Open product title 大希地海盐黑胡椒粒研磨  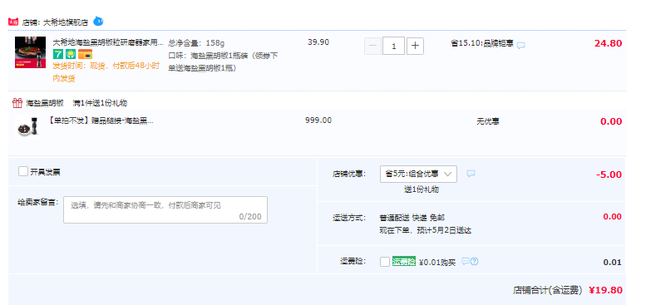click(108, 42)
